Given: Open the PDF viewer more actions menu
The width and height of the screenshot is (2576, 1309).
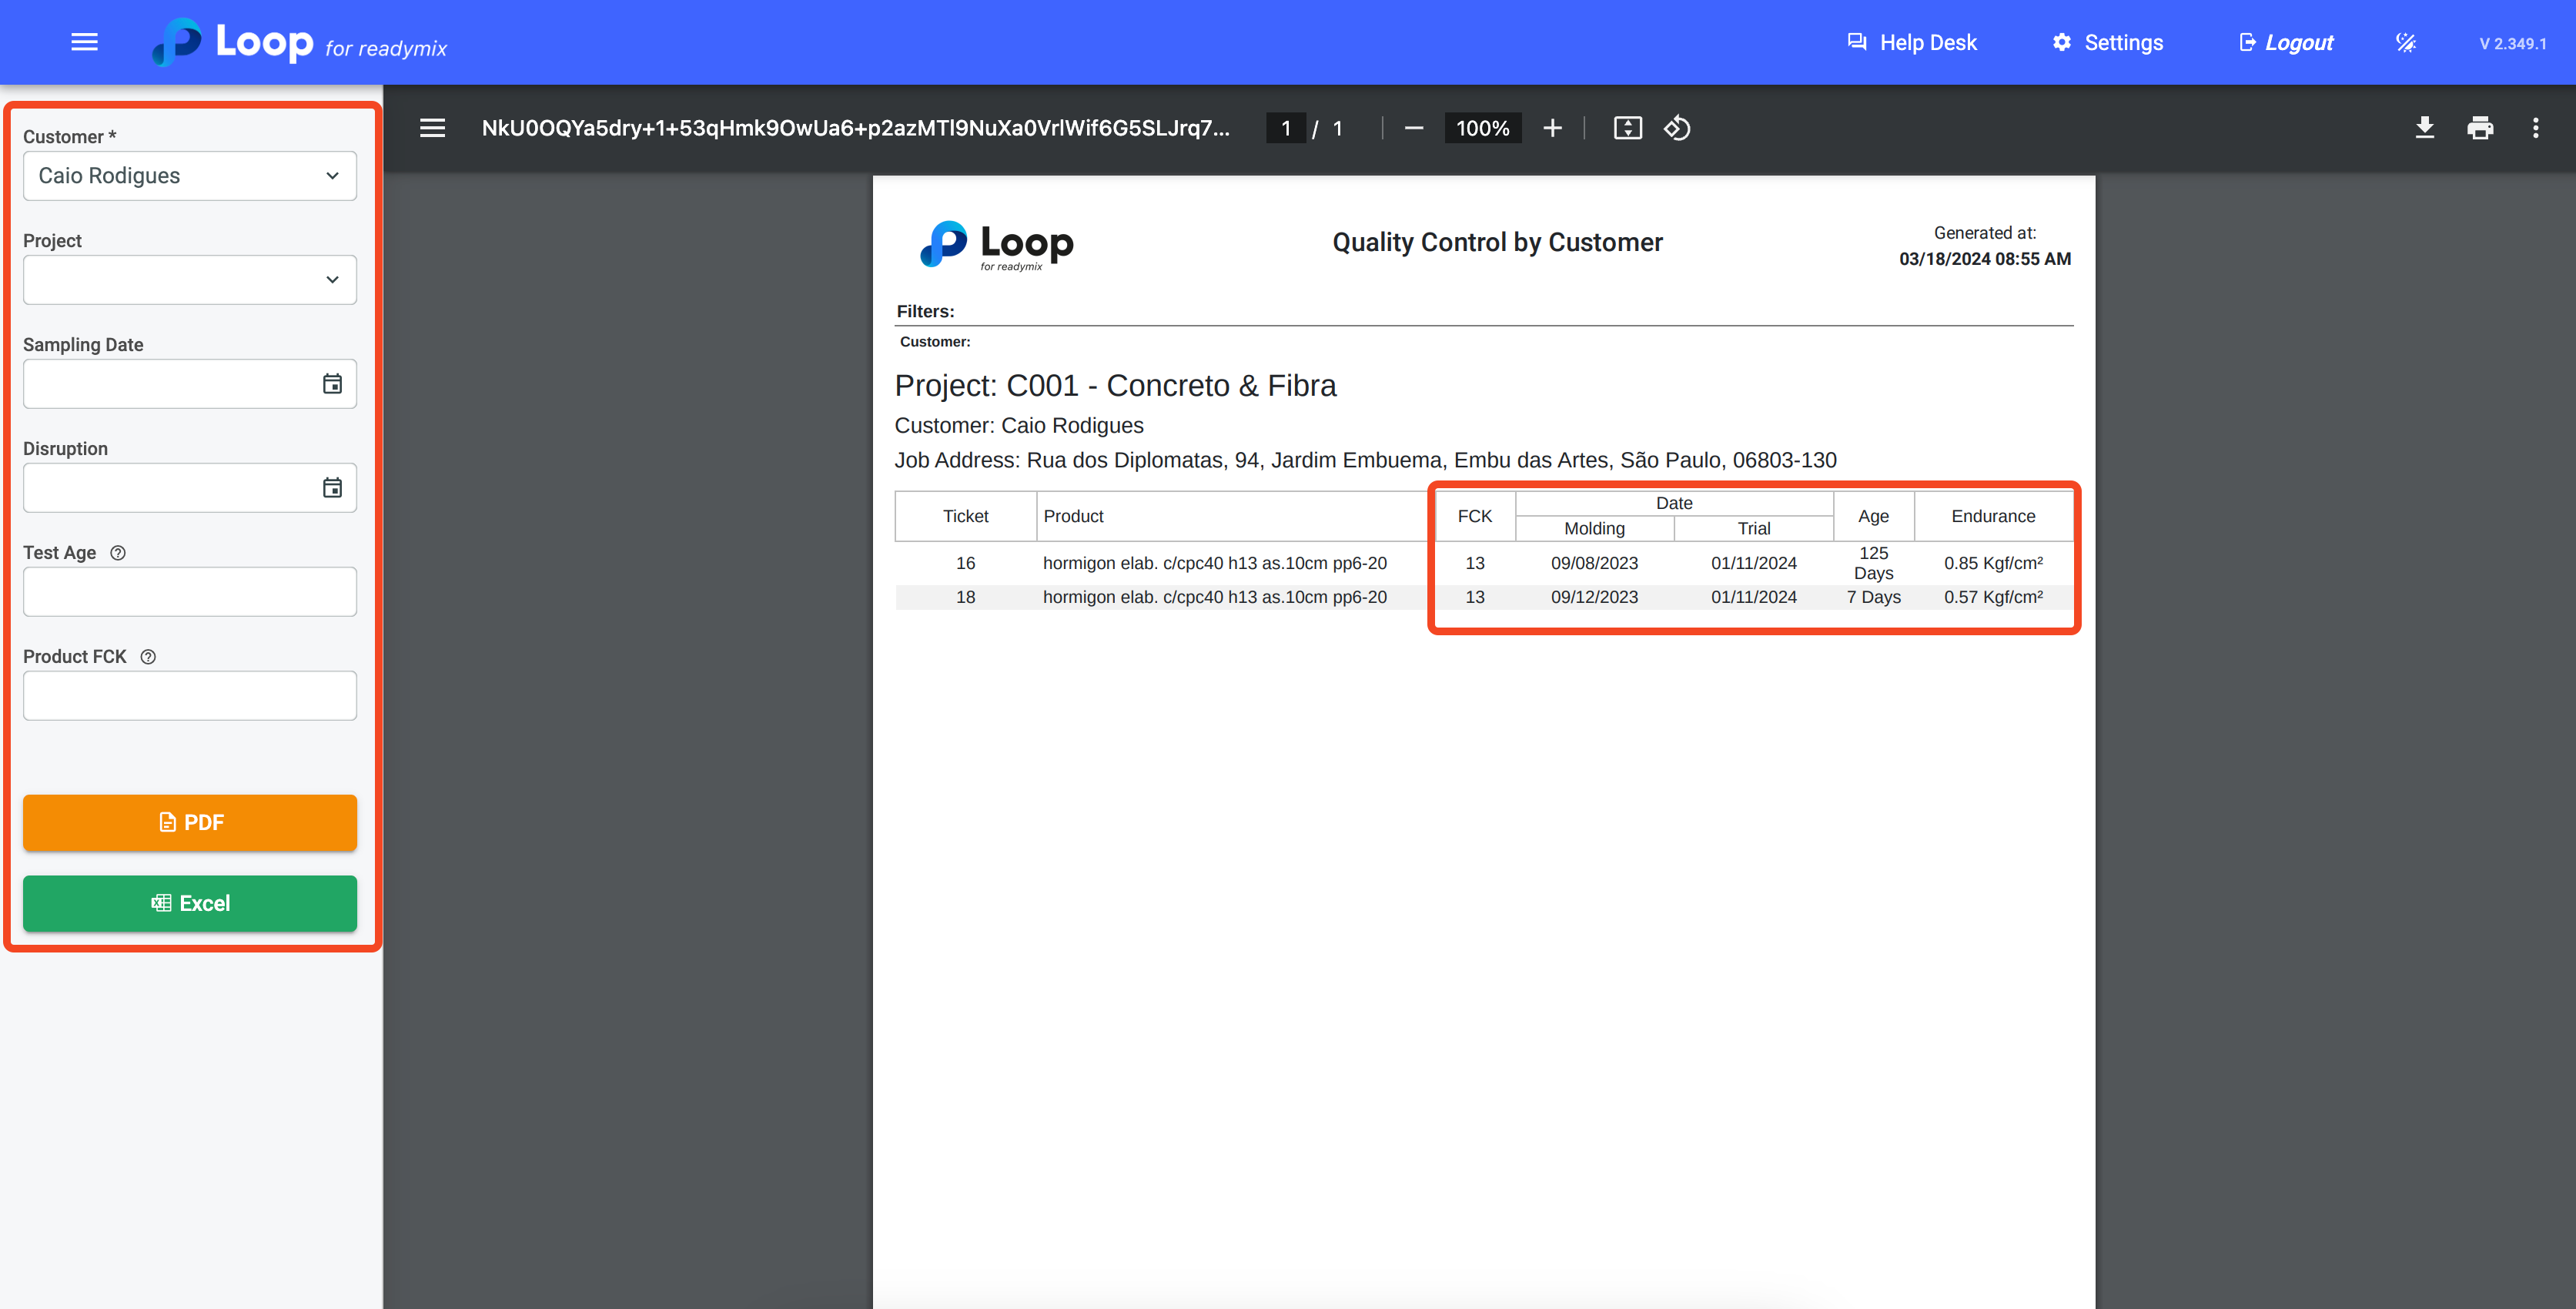Looking at the screenshot, I should (x=2535, y=128).
